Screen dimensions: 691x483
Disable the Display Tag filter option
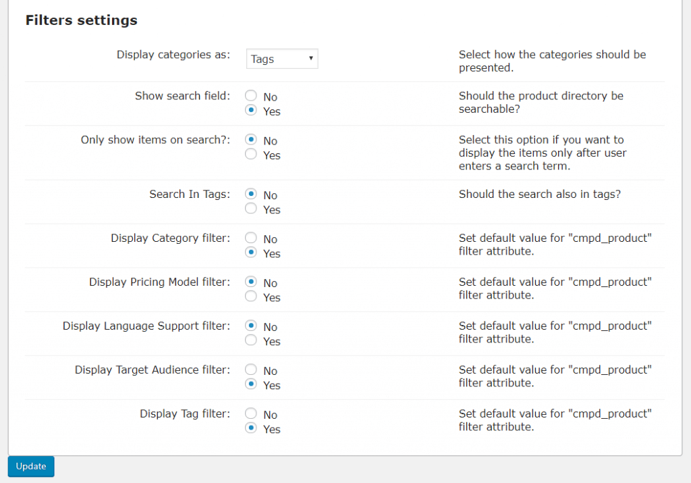251,414
